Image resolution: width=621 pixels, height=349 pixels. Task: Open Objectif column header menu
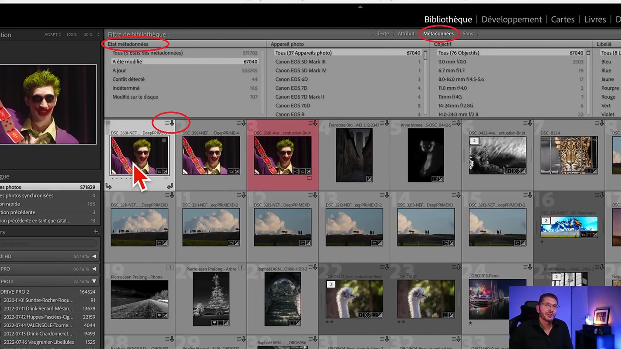click(x=442, y=44)
